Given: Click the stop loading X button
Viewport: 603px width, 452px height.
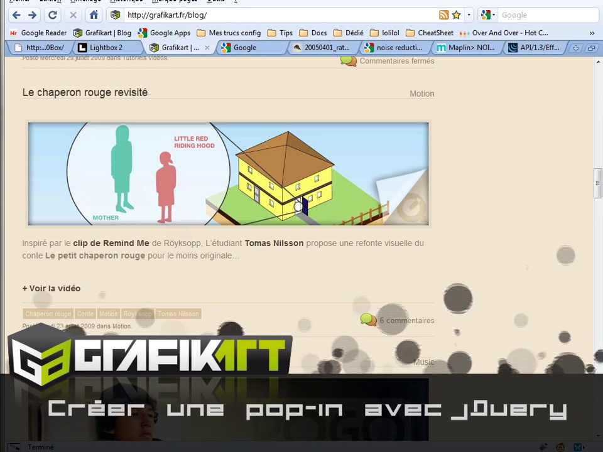Looking at the screenshot, I should [73, 15].
